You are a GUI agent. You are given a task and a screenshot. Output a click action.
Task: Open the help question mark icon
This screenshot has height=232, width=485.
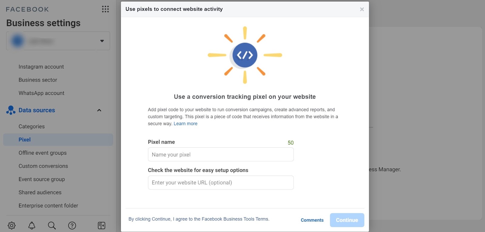(72, 225)
